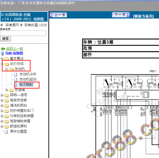Viewport: 159px width, 158px height.
Task: Select 菜单展开 text option
Action: click(x=12, y=25)
